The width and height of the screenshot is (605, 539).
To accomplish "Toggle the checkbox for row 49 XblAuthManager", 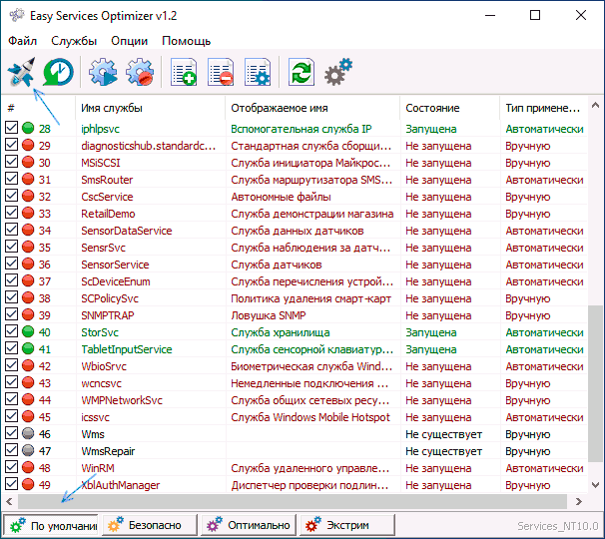I will coord(12,484).
